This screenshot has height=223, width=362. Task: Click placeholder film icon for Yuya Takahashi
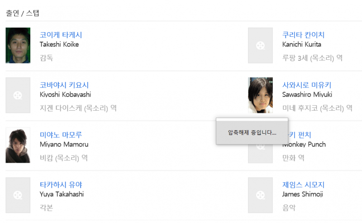point(18,195)
